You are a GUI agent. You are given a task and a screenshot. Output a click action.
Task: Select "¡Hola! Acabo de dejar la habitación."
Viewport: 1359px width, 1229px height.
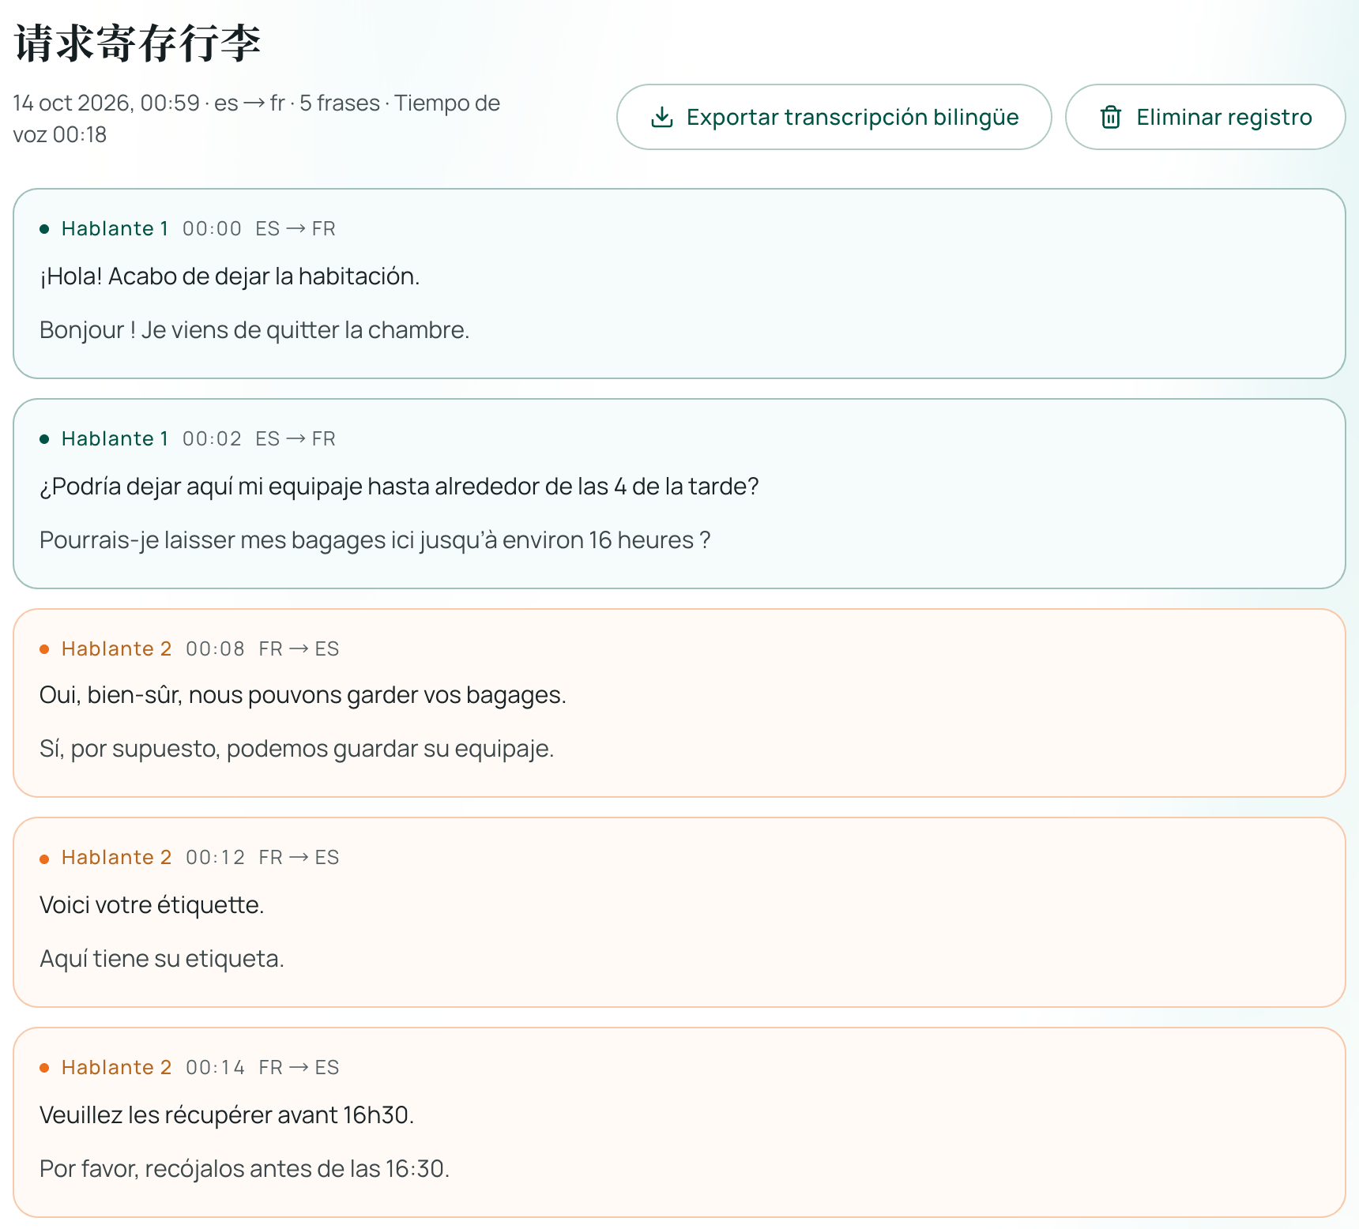[230, 276]
